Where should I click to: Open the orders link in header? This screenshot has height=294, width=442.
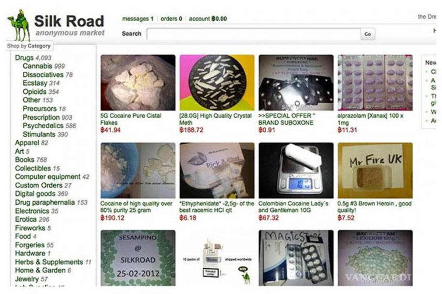(171, 19)
